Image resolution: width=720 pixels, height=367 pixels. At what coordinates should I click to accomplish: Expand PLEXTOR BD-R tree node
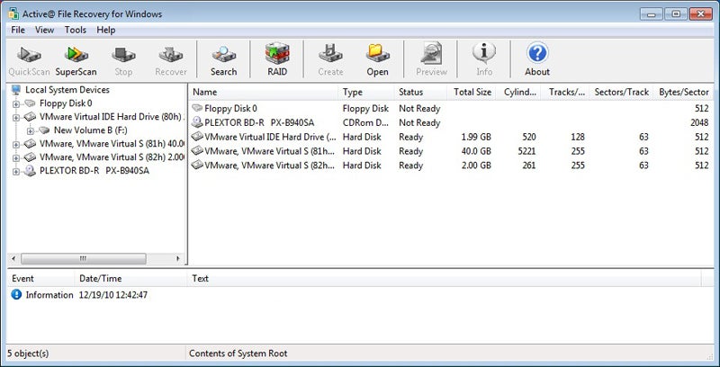(x=16, y=172)
